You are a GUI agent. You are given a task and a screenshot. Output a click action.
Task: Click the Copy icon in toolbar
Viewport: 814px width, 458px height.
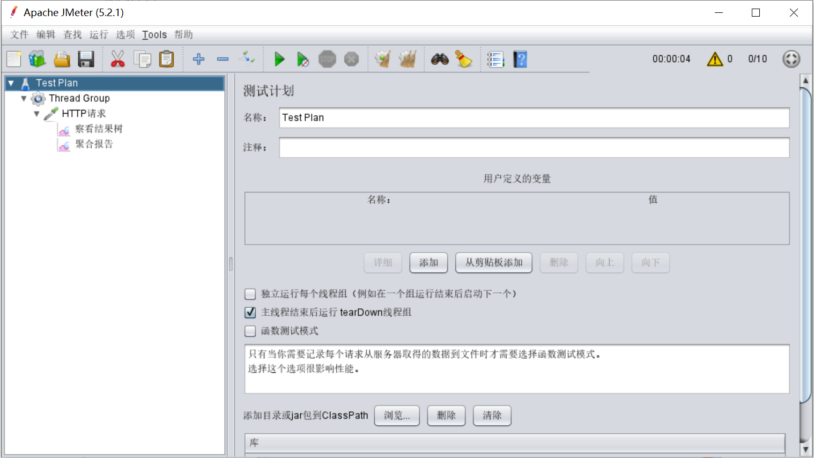[142, 59]
